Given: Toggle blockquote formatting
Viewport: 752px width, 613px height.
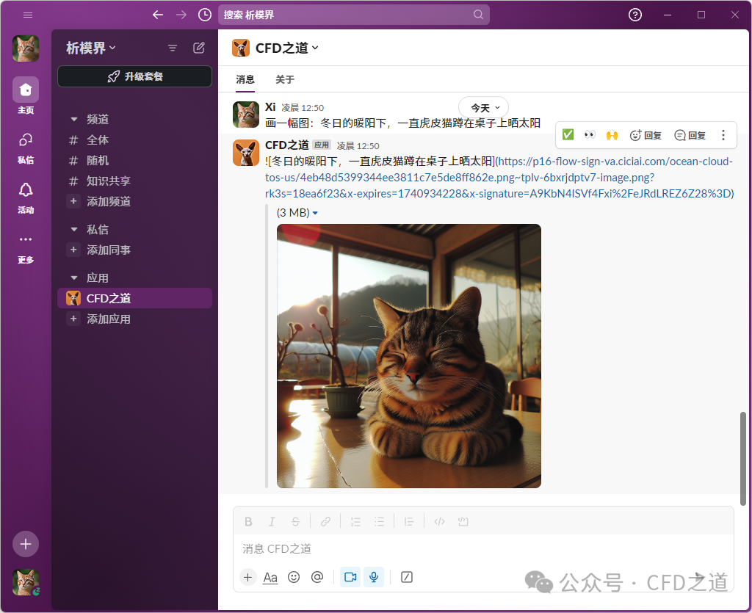Looking at the screenshot, I should coord(408,521).
